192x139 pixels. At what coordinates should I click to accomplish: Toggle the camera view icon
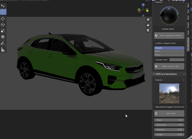click(x=148, y=30)
